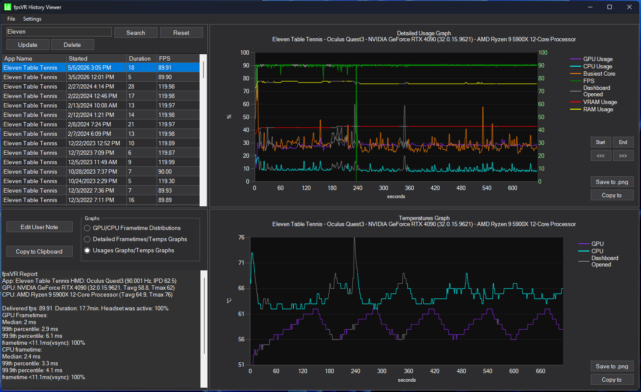
Task: Click the fpsVR History Viewer app icon
Action: click(x=7, y=7)
